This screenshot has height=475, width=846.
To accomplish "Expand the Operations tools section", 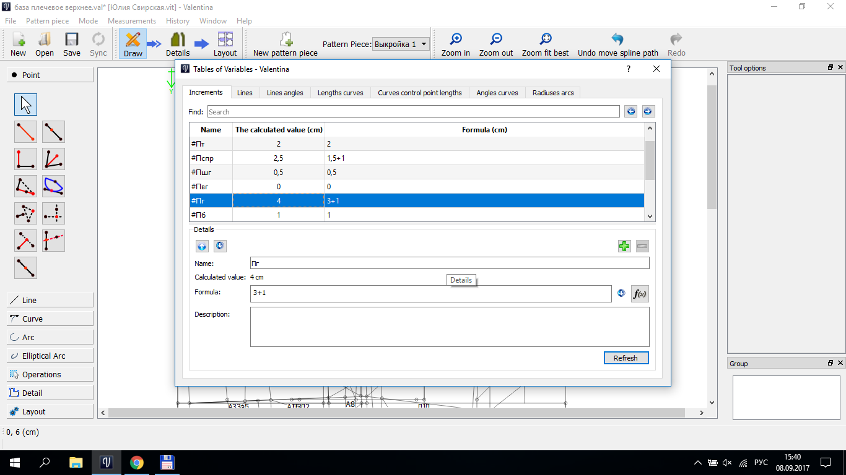I will click(50, 374).
